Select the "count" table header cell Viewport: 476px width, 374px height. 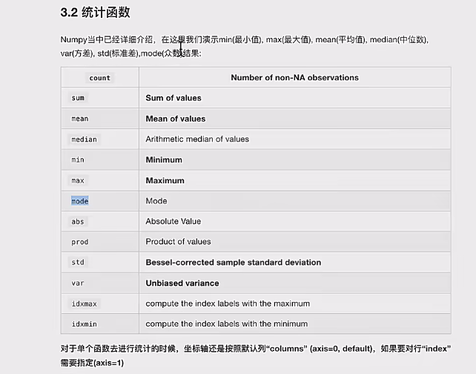[99, 78]
